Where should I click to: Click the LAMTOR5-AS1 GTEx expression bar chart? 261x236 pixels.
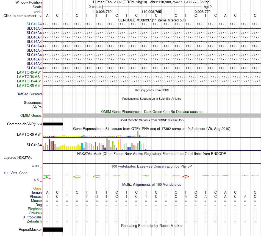pos(95,134)
